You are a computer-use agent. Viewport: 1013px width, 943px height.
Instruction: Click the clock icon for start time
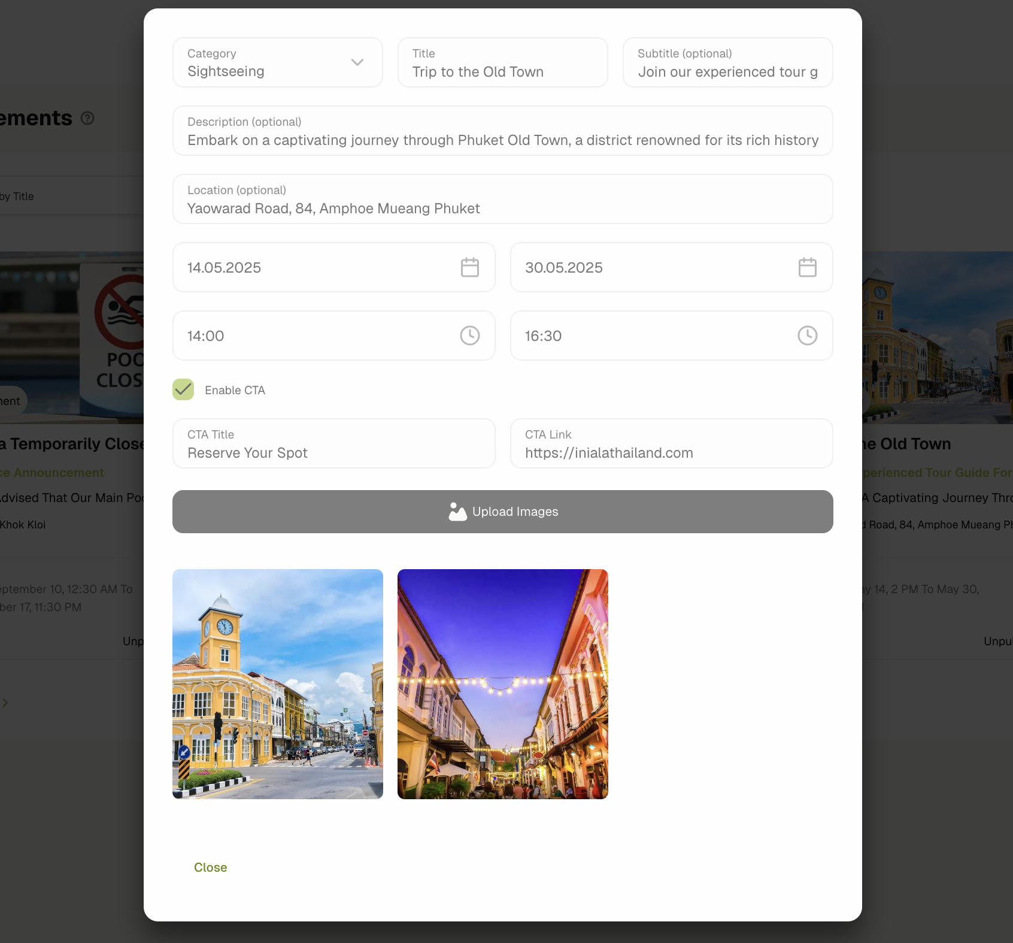(x=469, y=336)
